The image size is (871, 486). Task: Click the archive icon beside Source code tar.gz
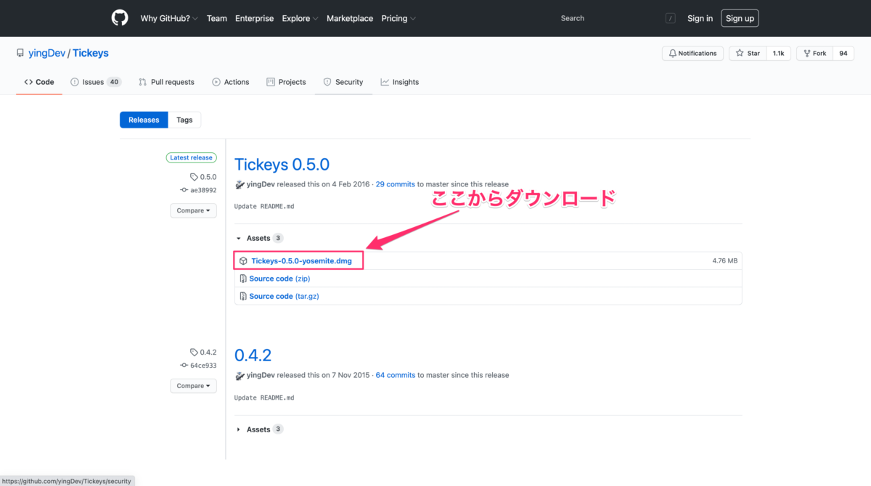(244, 296)
